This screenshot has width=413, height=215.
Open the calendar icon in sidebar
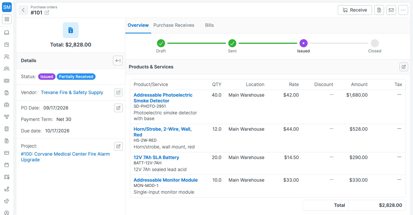[x=7, y=165]
